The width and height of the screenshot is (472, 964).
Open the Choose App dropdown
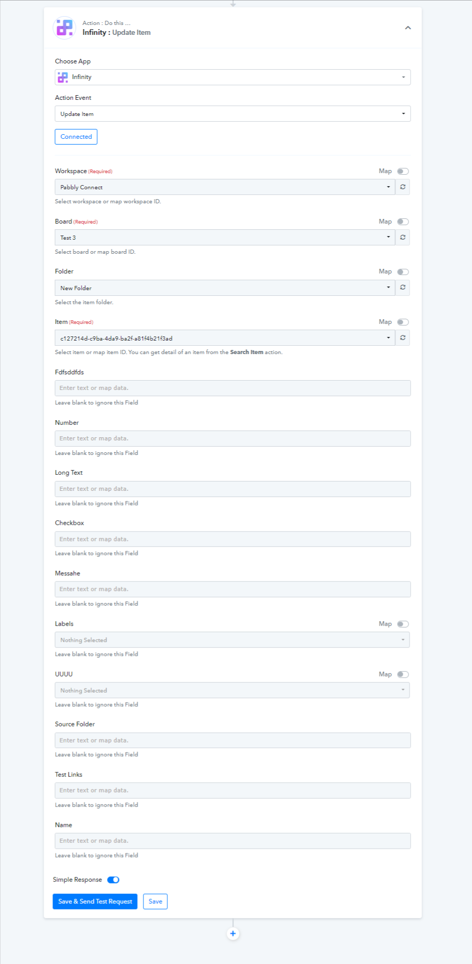pyautogui.click(x=233, y=77)
